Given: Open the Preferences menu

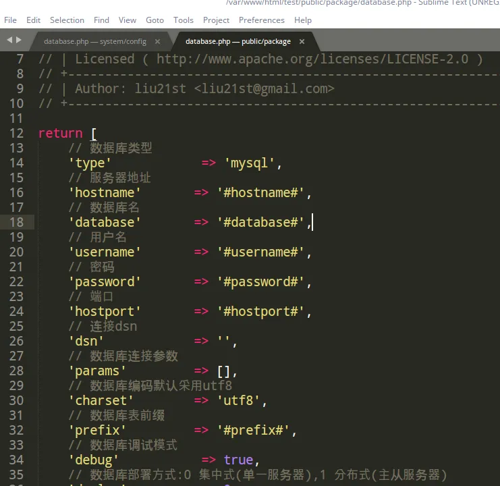Looking at the screenshot, I should point(261,20).
